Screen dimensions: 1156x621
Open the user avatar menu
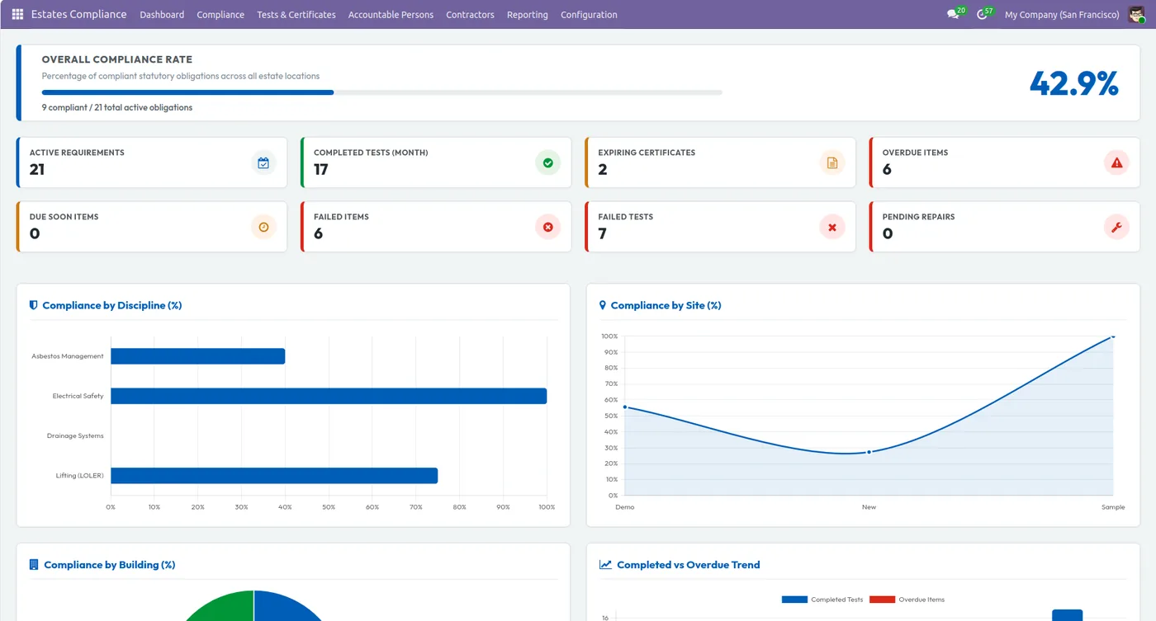pyautogui.click(x=1136, y=15)
